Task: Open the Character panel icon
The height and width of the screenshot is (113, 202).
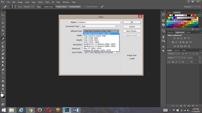Action: point(163,47)
